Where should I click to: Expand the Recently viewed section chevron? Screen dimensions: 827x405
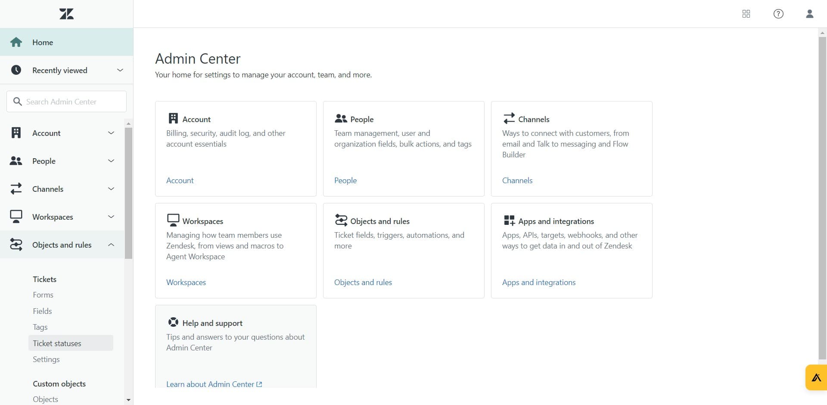coord(120,70)
